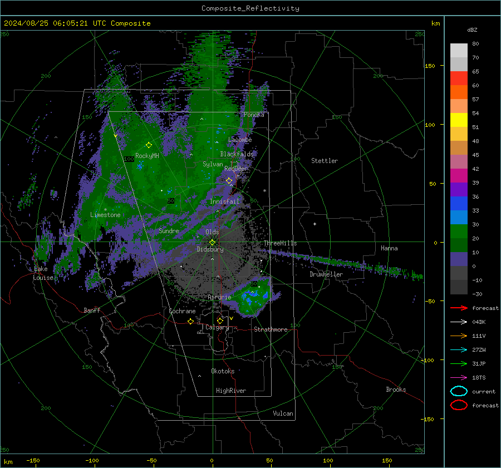The image size is (501, 468).
Task: Click the red forecast ellipse icon
Action: (x=459, y=405)
